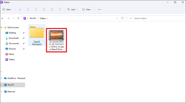Image resolution: width=186 pixels, height=103 pixels.
Task: Go forward with the right arrow
Action: 8,18
